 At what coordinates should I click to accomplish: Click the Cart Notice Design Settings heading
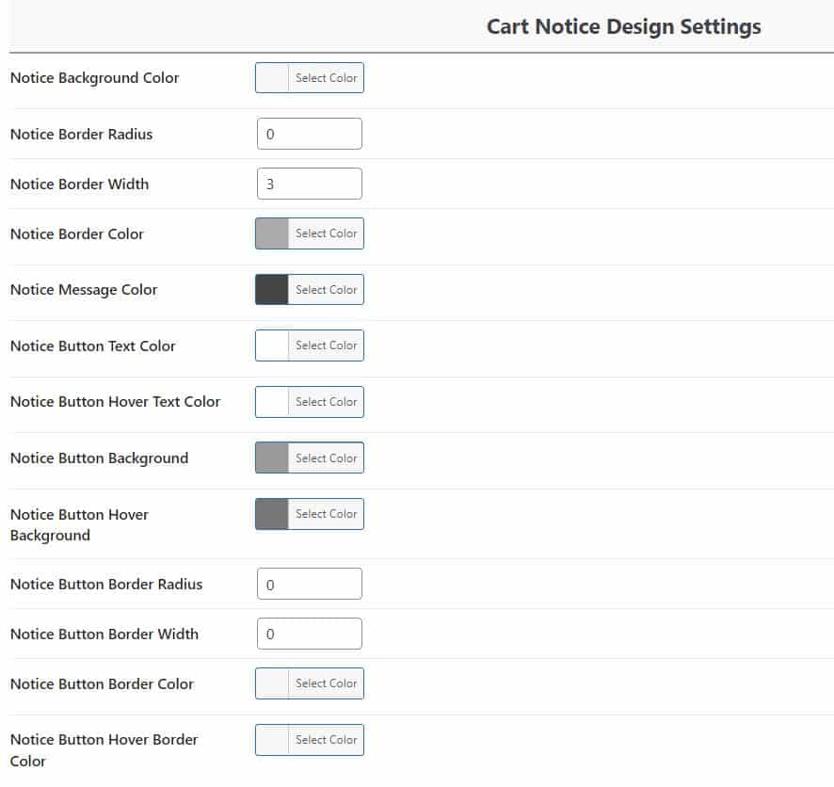(623, 26)
